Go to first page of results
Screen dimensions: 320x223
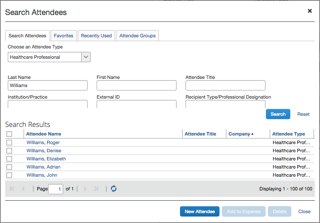12,189
